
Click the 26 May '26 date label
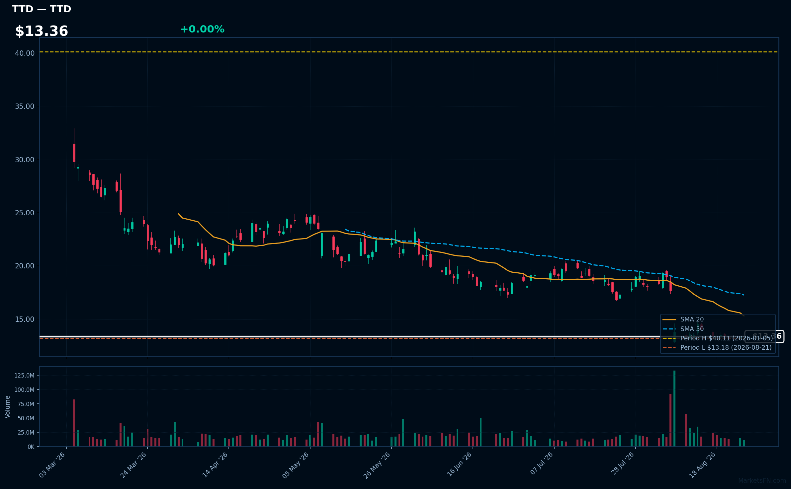(377, 465)
